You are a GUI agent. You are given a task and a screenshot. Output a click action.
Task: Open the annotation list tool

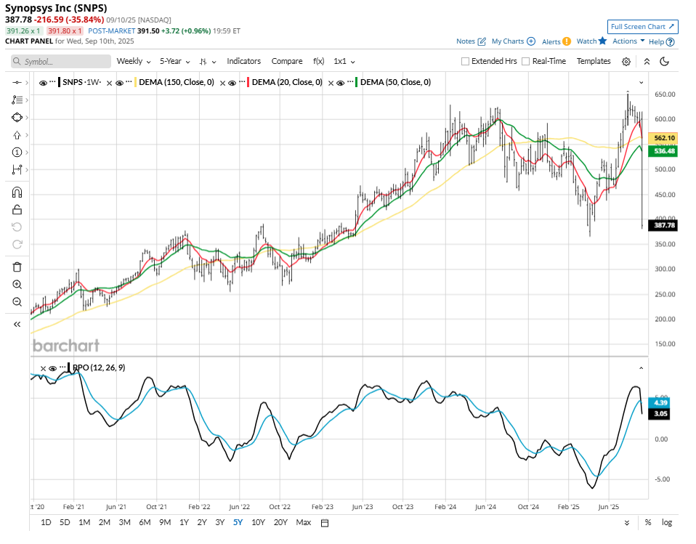(x=17, y=100)
